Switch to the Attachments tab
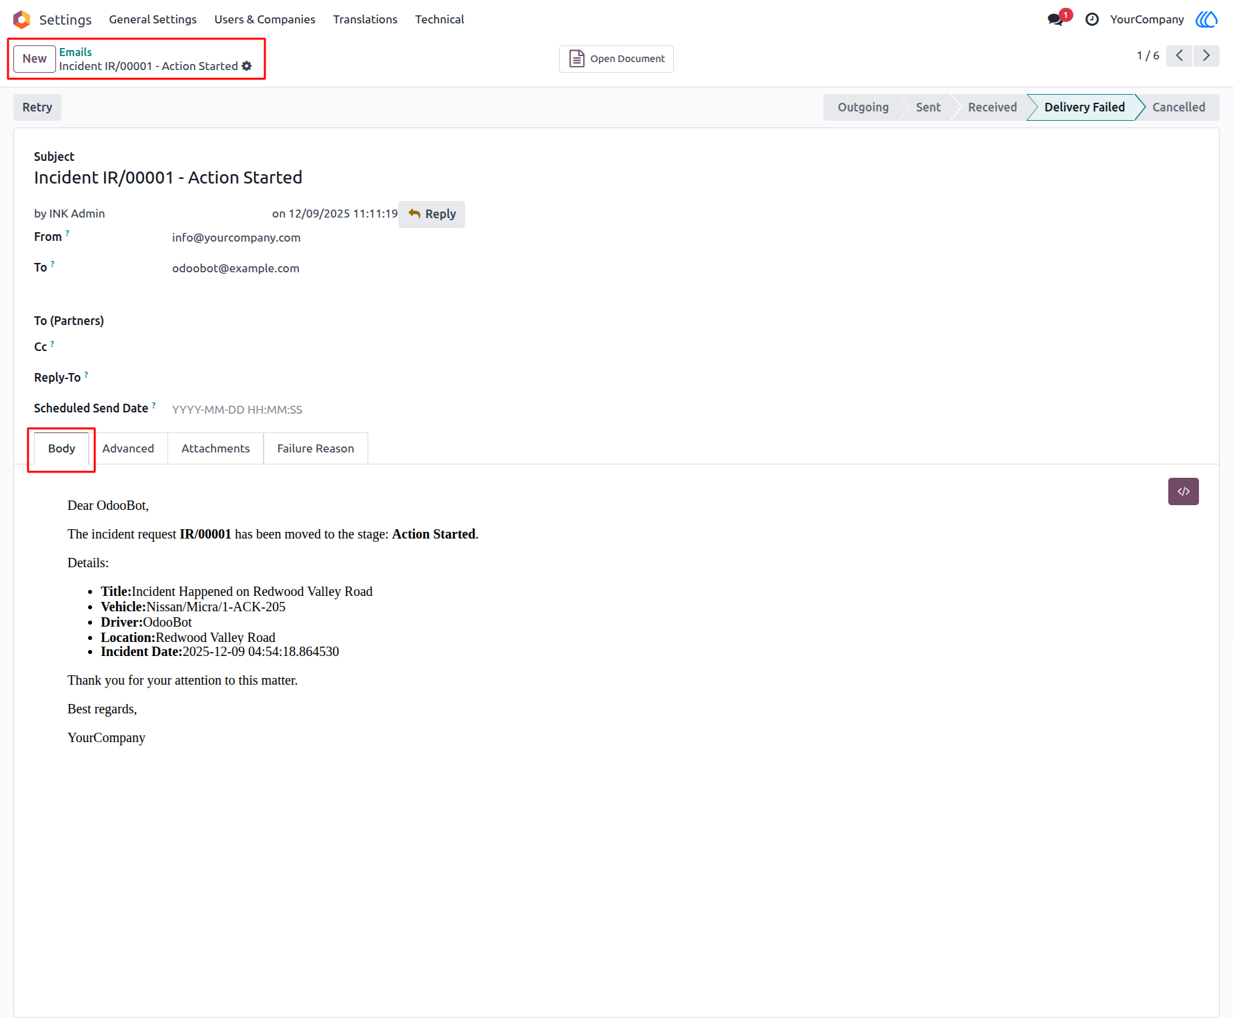This screenshot has width=1233, height=1019. [x=216, y=448]
